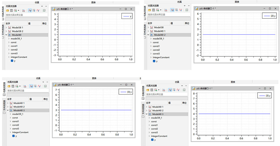Viewport: 280px width, 146px height.
Task: Select Model40 1 result beside the y=3 plot
Action: pyautogui.click(x=19, y=103)
